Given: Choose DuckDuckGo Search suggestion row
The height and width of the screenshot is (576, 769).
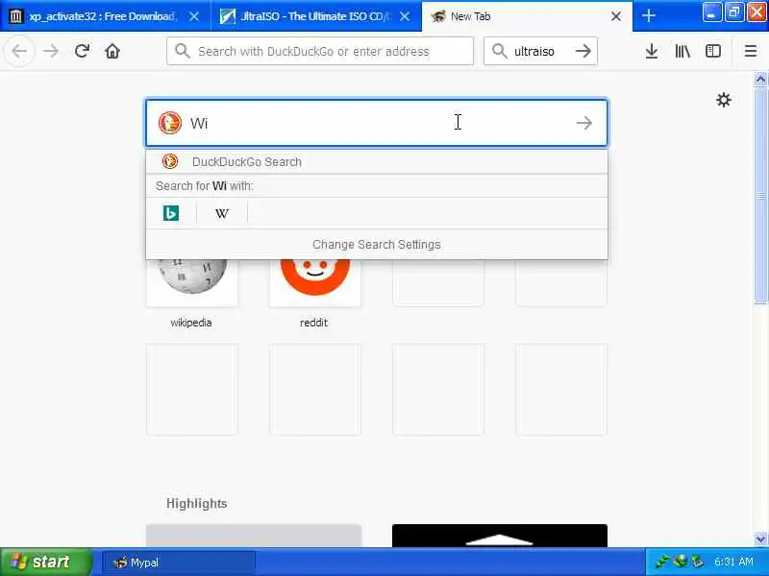Looking at the screenshot, I should [x=377, y=161].
